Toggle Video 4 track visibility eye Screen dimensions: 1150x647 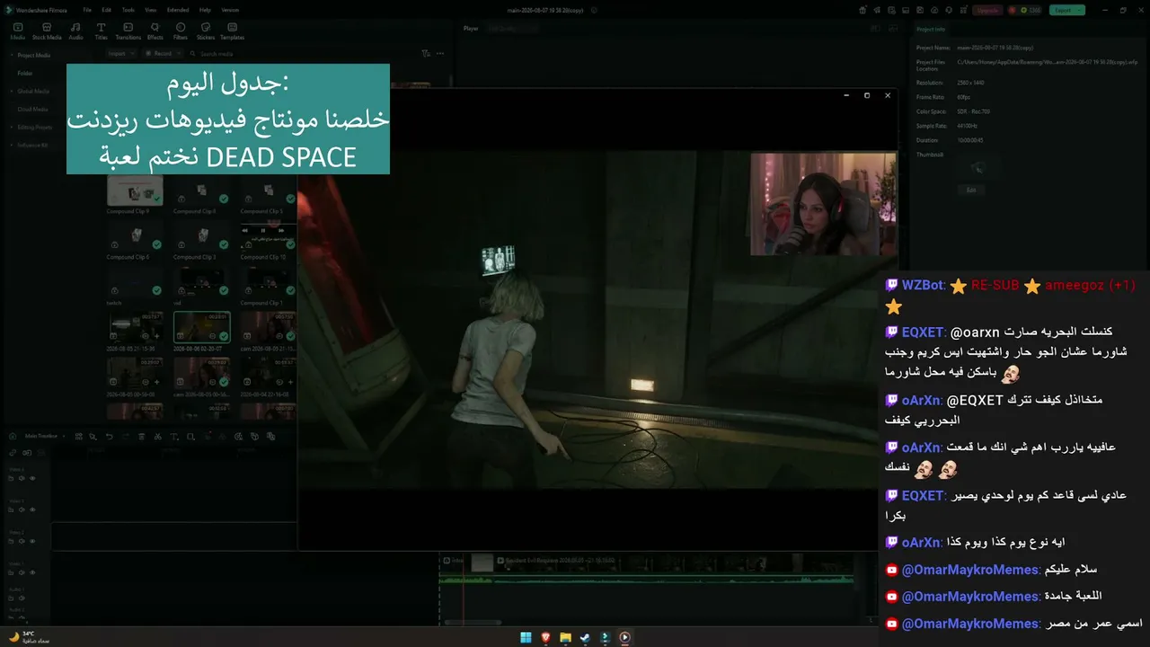32,478
